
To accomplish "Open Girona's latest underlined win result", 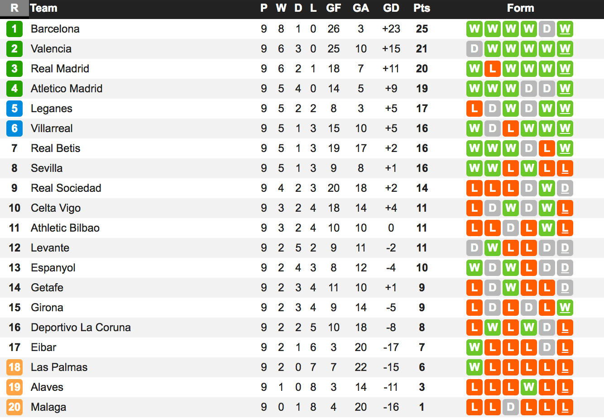I will pos(565,308).
